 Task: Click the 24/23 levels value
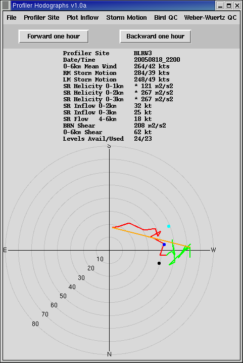coord(143,139)
